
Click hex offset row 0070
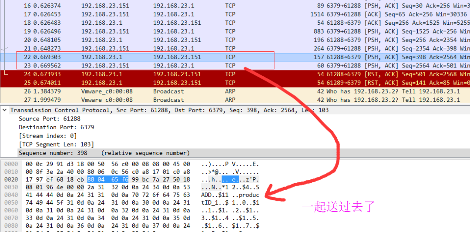click(11, 218)
